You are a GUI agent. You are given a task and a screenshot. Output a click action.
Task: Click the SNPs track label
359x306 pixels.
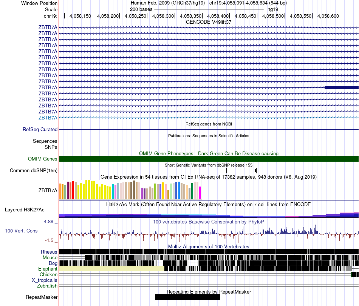(x=51, y=147)
